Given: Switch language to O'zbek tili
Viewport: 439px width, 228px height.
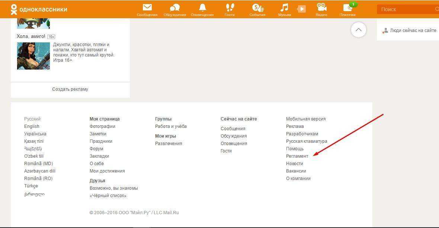Looking at the screenshot, I should 34,156.
